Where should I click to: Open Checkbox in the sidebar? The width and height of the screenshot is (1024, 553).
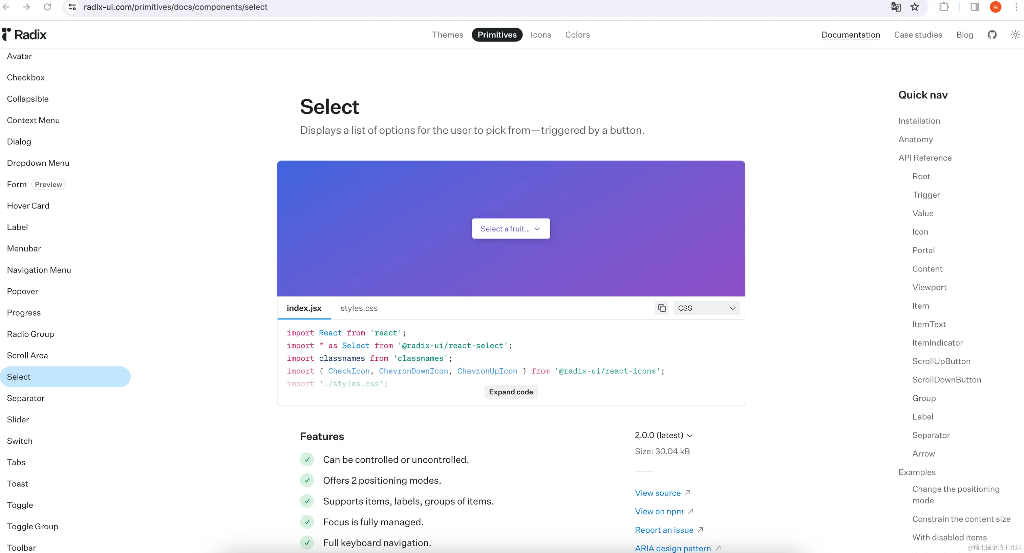pyautogui.click(x=26, y=78)
